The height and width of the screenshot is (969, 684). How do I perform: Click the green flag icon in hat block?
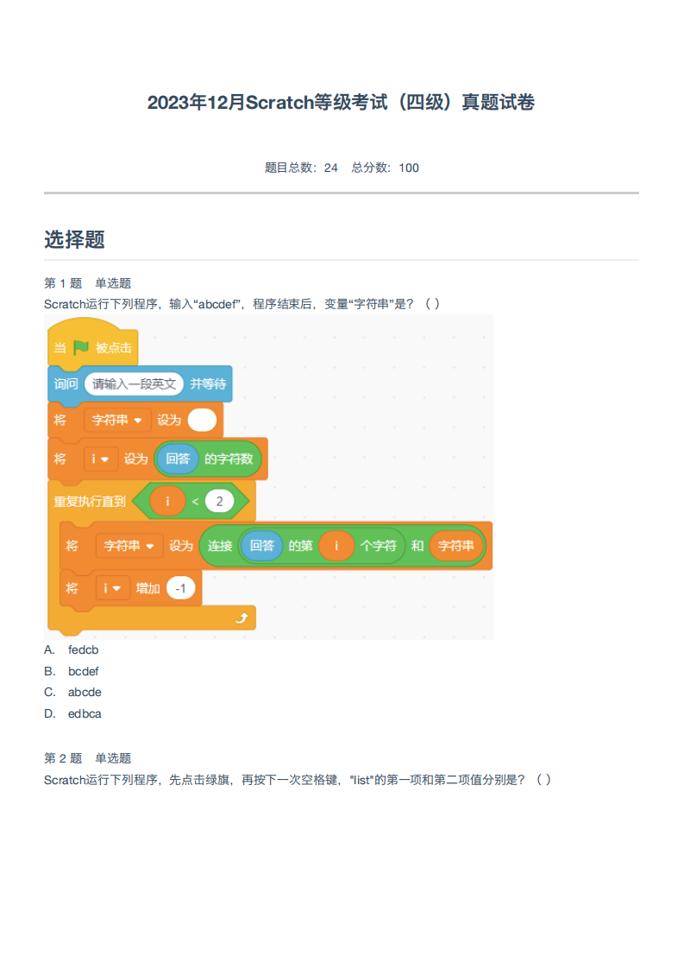pos(81,347)
